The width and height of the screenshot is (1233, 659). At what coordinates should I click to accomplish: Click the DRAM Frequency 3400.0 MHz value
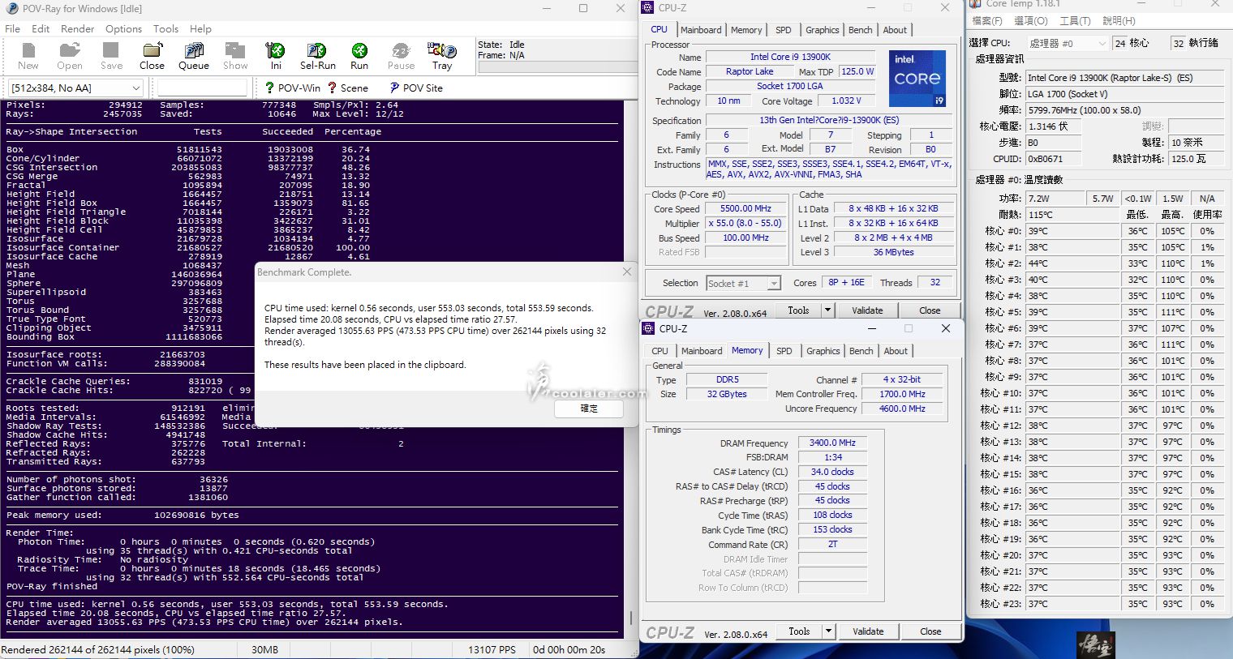pyautogui.click(x=832, y=443)
